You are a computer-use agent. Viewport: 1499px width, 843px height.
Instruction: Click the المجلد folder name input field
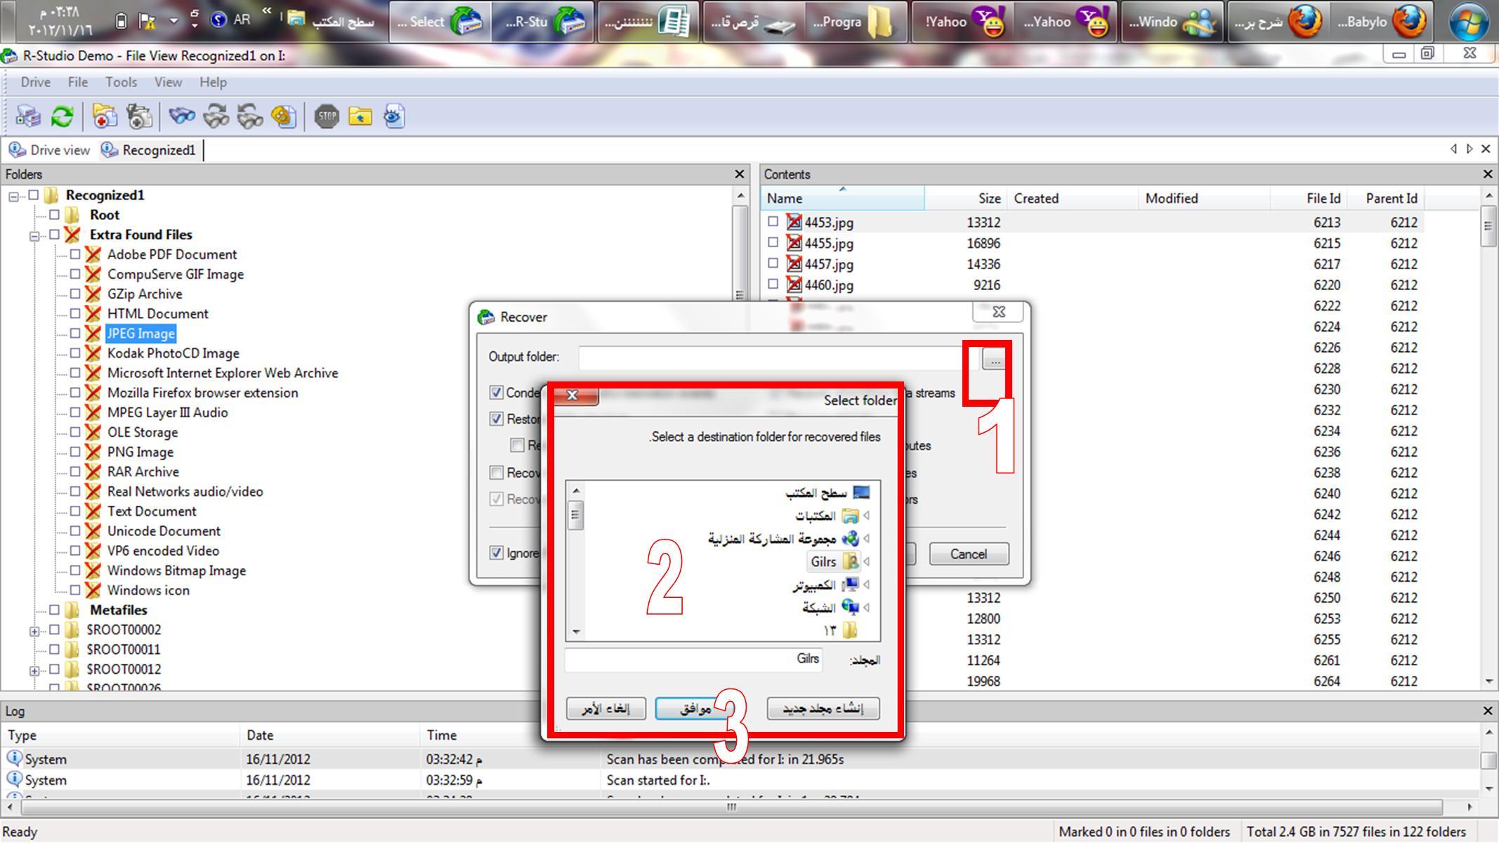coord(693,660)
